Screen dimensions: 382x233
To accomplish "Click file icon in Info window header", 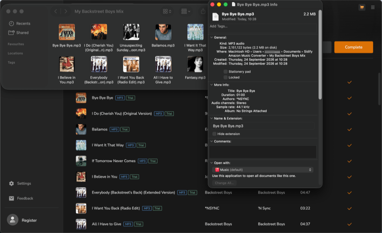I will [x=215, y=16].
